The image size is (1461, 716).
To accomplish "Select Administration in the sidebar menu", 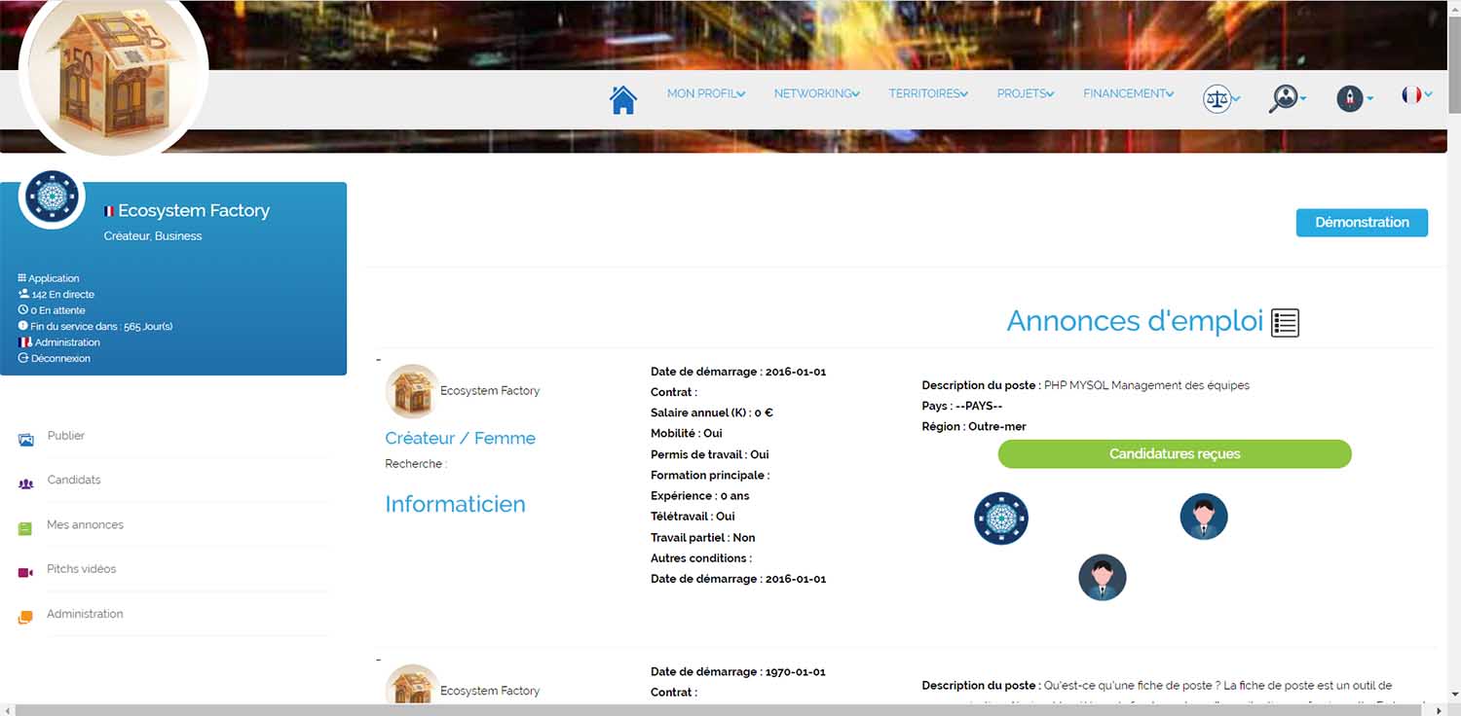I will [86, 614].
